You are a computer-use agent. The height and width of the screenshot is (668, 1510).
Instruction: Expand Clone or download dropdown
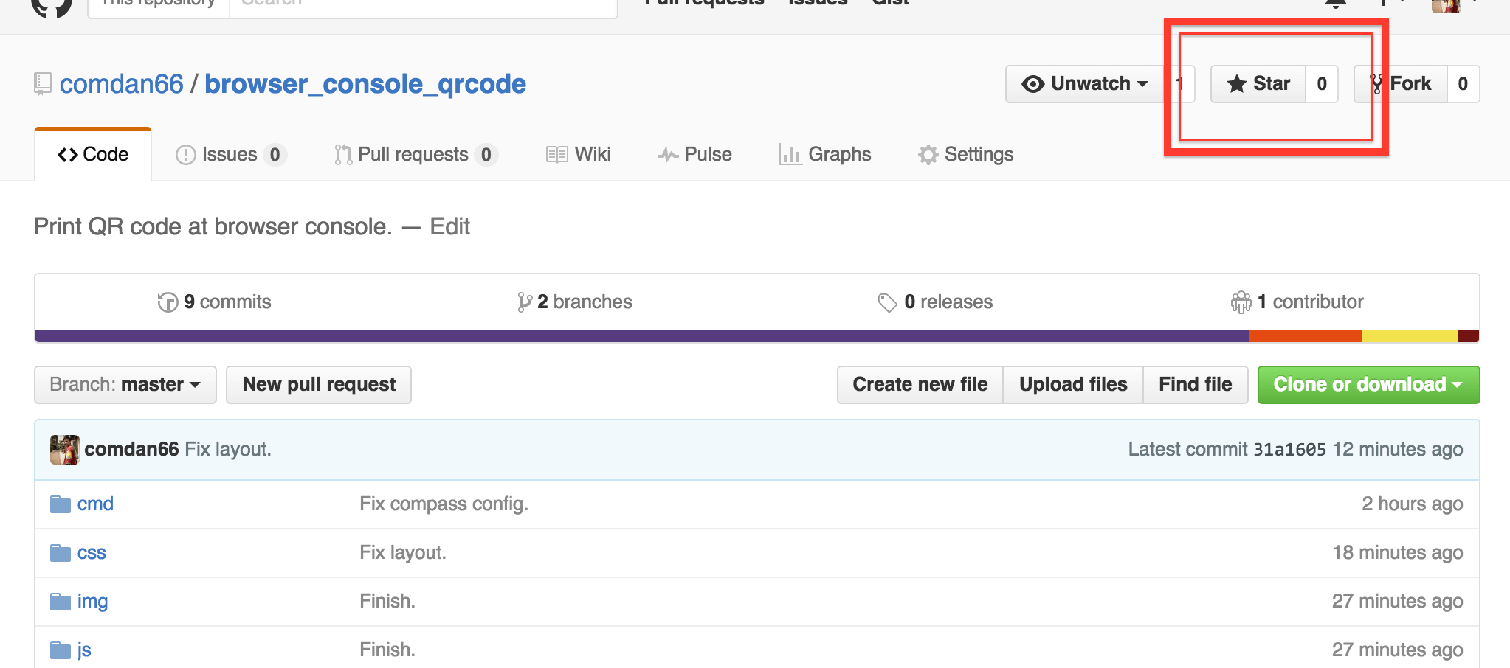coord(1368,385)
